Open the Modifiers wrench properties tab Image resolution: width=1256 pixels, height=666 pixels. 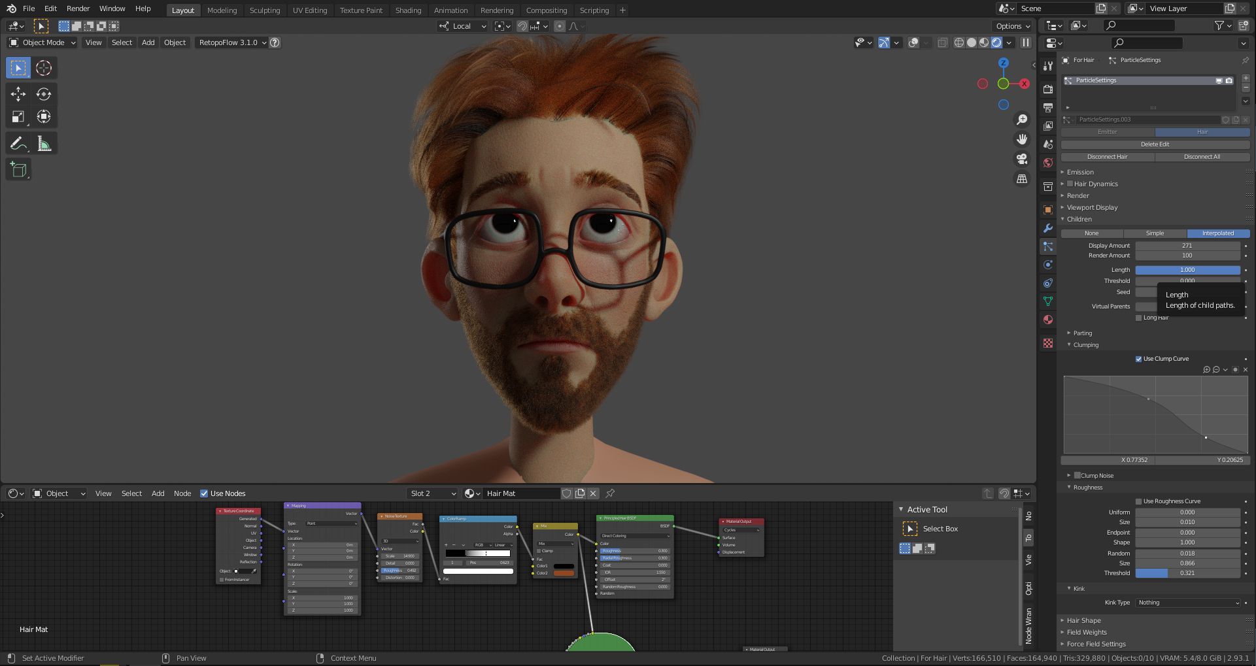click(1048, 228)
